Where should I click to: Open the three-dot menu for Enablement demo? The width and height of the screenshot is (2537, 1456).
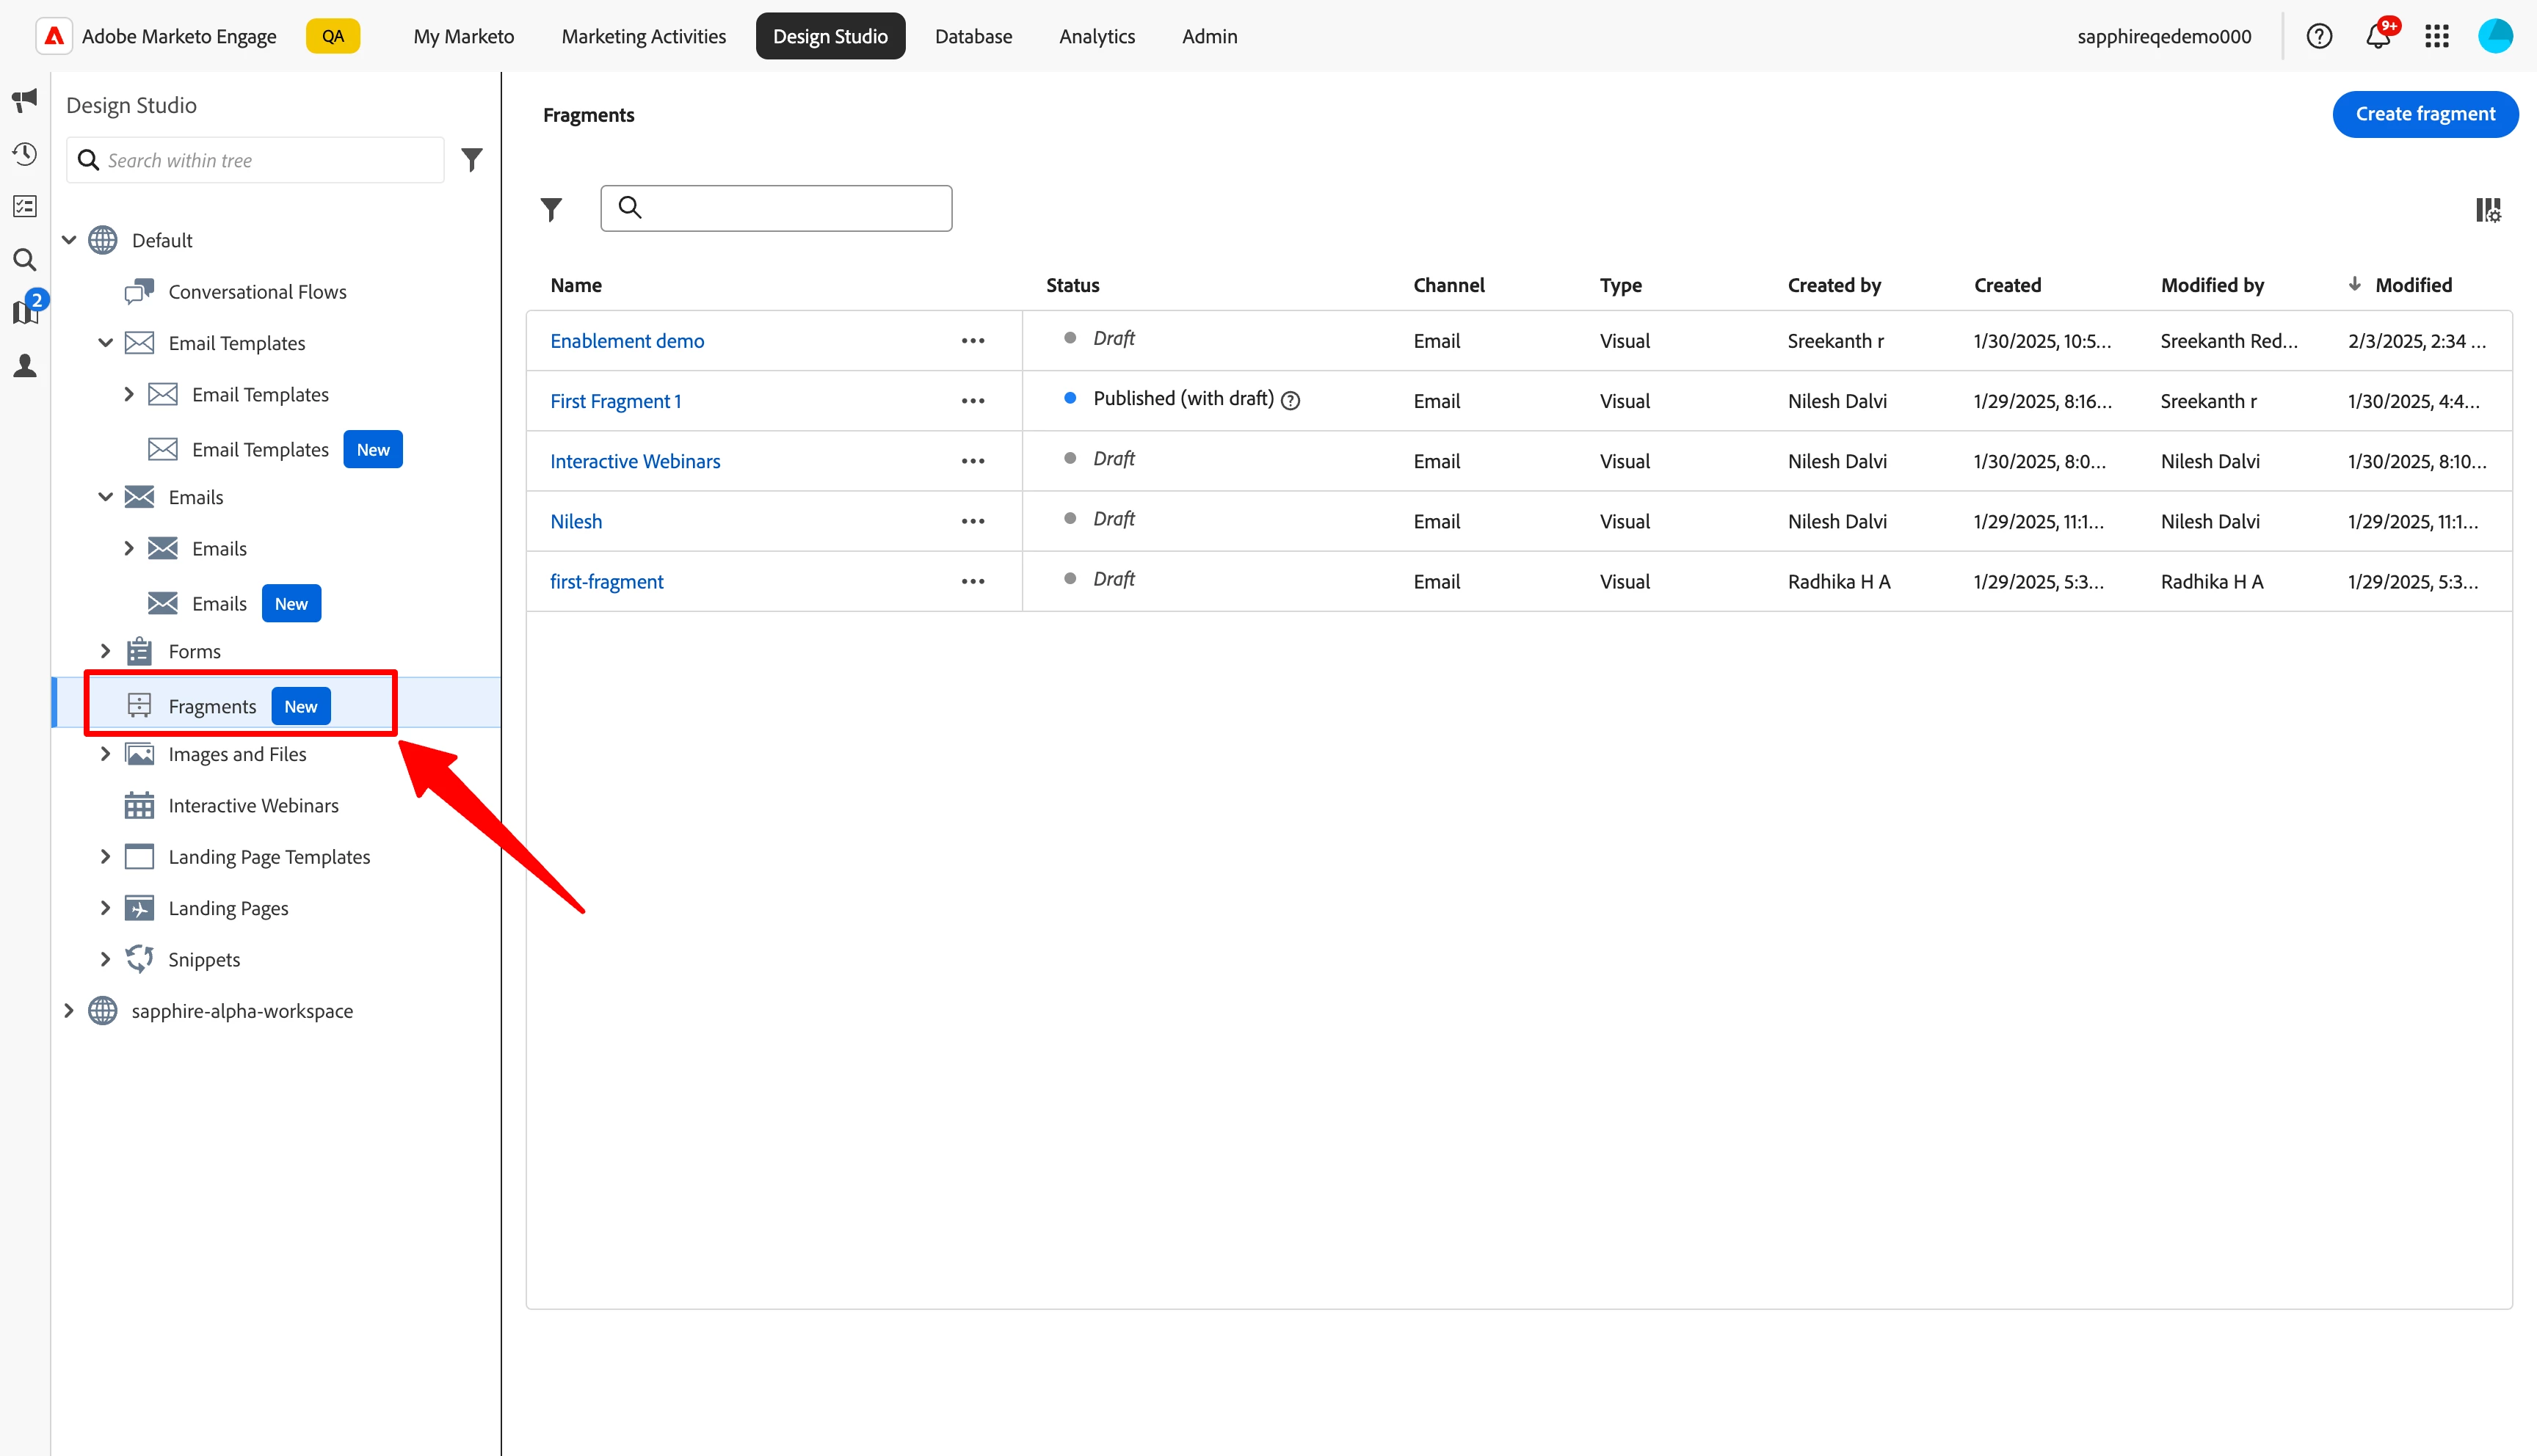pyautogui.click(x=972, y=341)
